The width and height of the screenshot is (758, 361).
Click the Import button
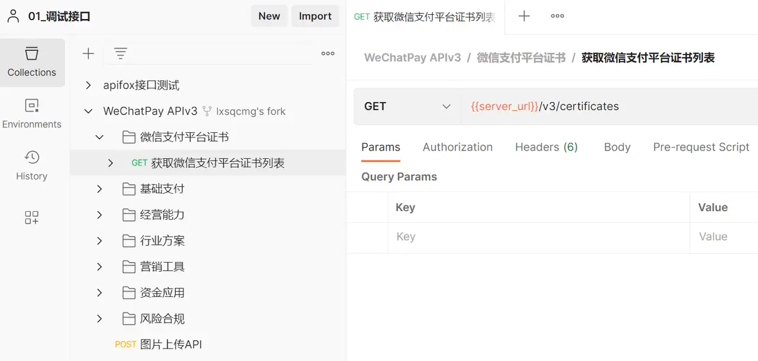click(315, 16)
